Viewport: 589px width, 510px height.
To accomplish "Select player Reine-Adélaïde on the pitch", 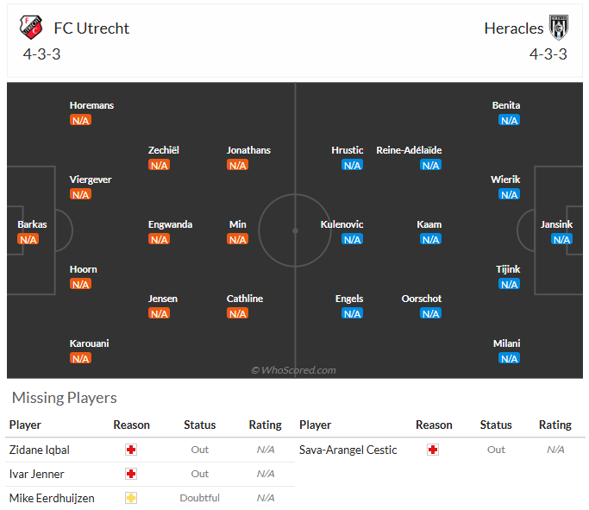I will pos(409,150).
